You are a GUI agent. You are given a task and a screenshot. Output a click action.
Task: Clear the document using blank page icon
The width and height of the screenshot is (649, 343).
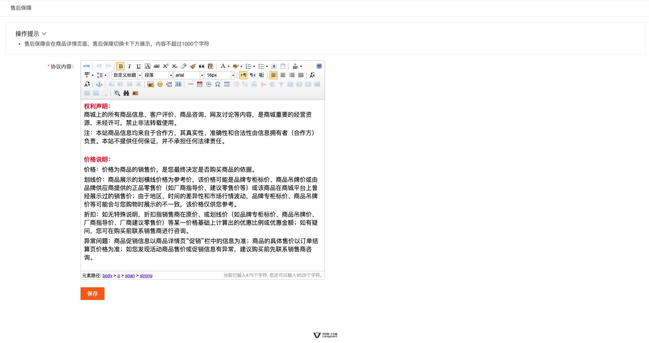[283, 66]
